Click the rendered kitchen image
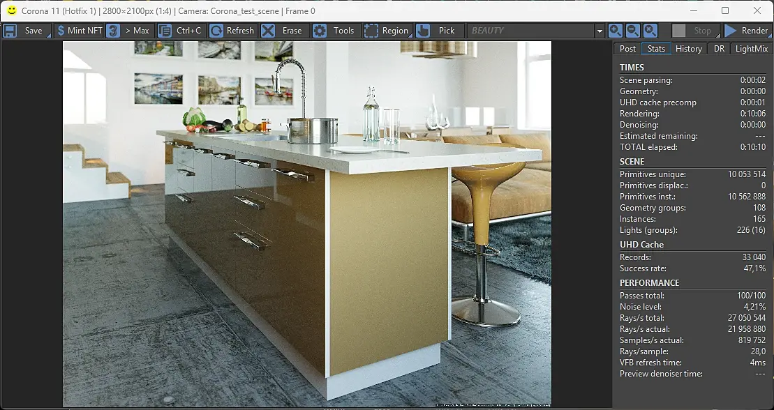The height and width of the screenshot is (410, 774). coord(306,224)
